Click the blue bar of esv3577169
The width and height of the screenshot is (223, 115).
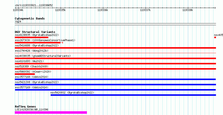(115, 90)
